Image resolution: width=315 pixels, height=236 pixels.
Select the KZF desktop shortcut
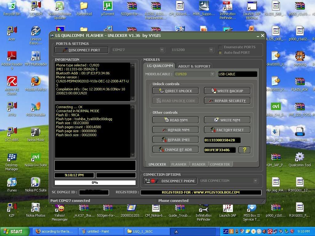(12, 210)
